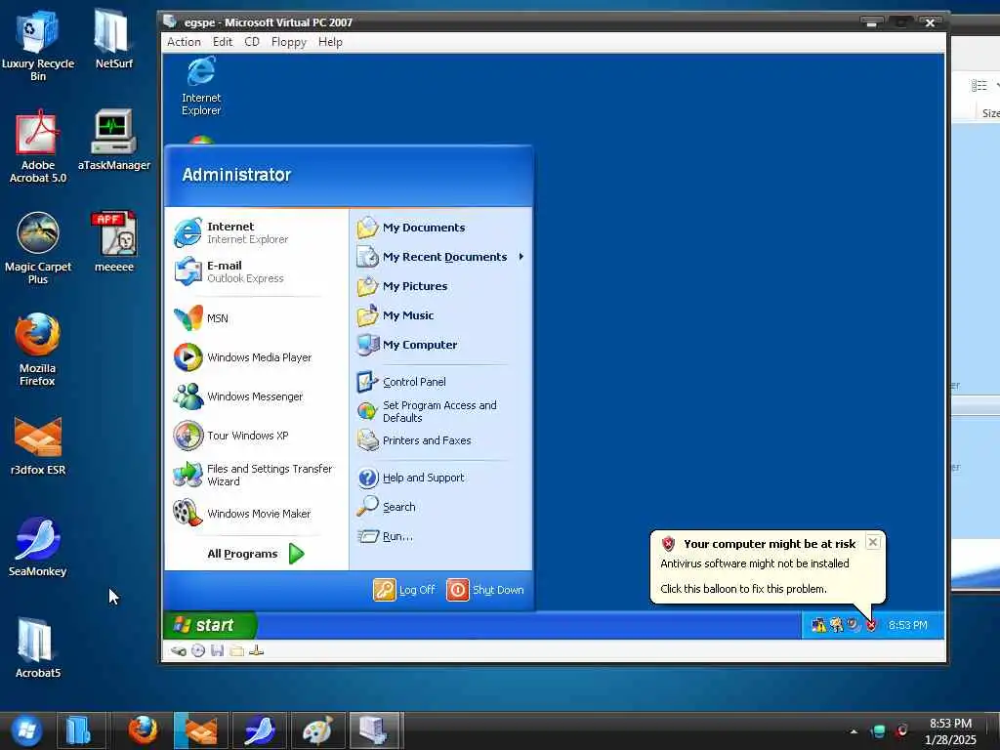1000x750 pixels.
Task: Click the floppy disk status icon in Virtual PC
Action: 218,651
